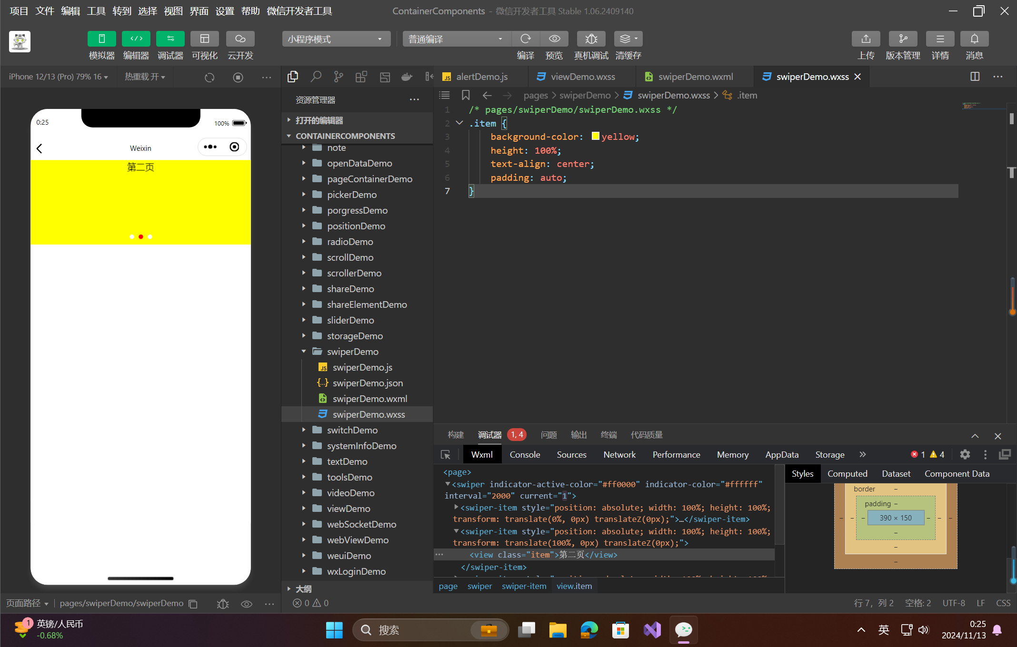Switch to the Computed styles tab
The height and width of the screenshot is (647, 1017).
click(x=847, y=473)
